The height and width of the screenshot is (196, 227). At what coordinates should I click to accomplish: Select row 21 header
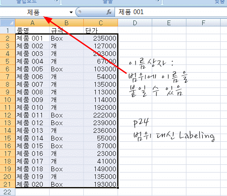[x=8, y=184]
